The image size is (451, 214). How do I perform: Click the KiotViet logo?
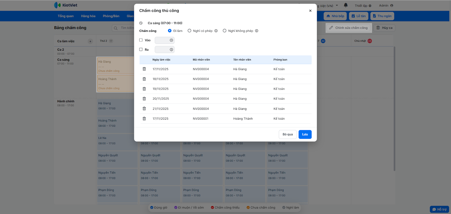click(x=66, y=5)
